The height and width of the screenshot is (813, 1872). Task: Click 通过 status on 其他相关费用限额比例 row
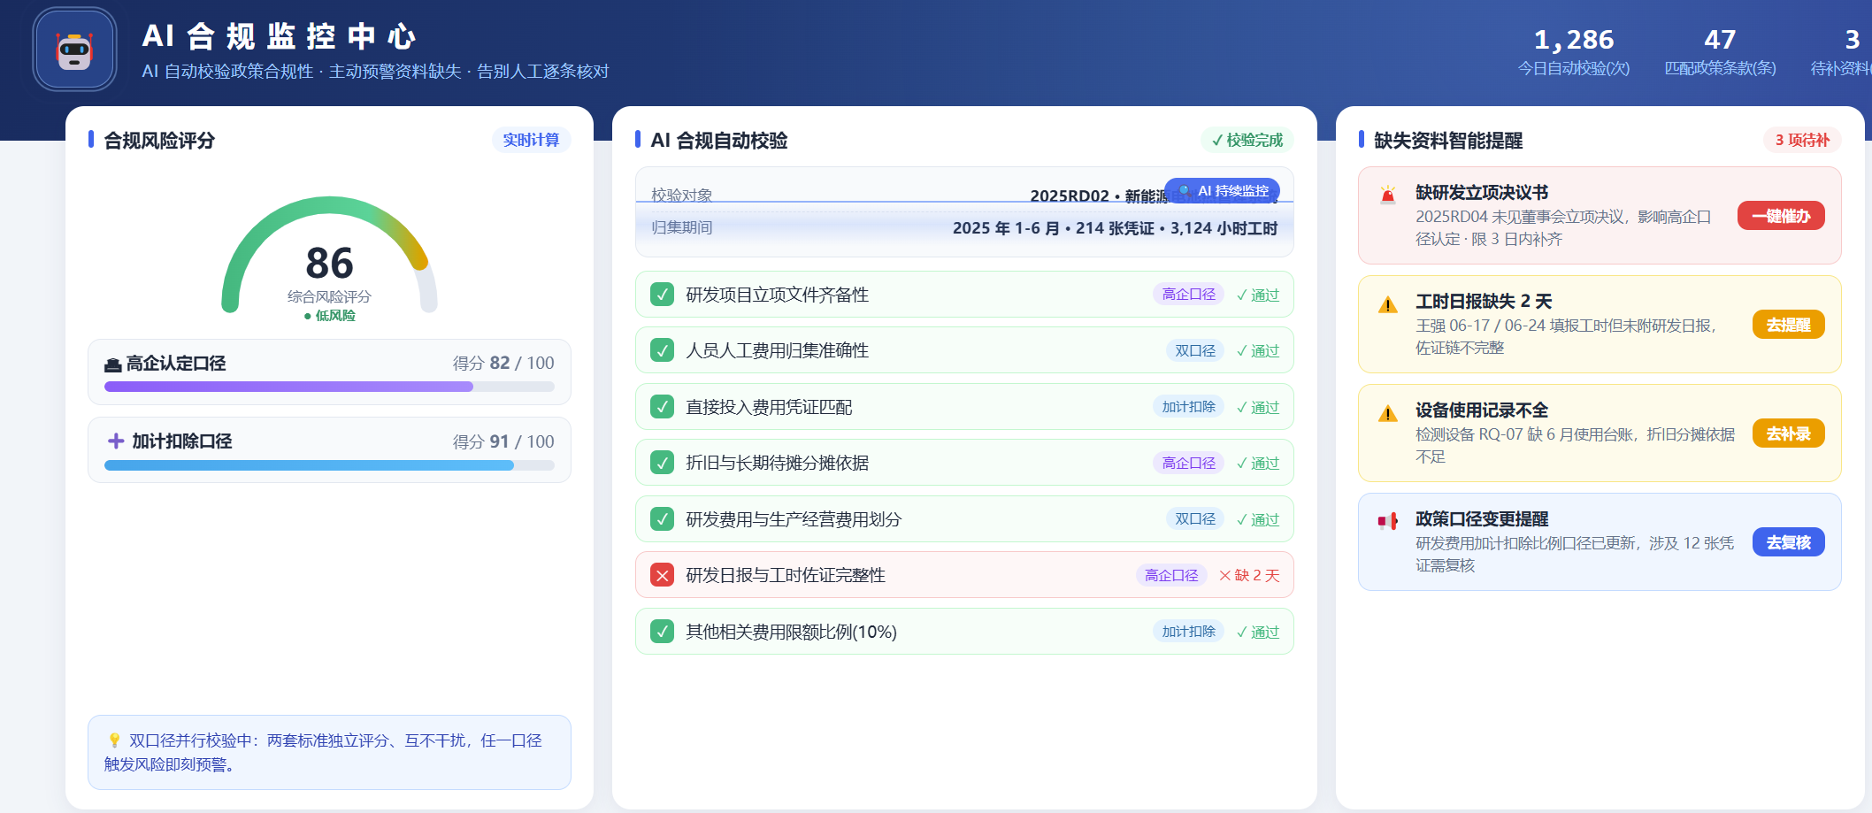click(x=1258, y=632)
